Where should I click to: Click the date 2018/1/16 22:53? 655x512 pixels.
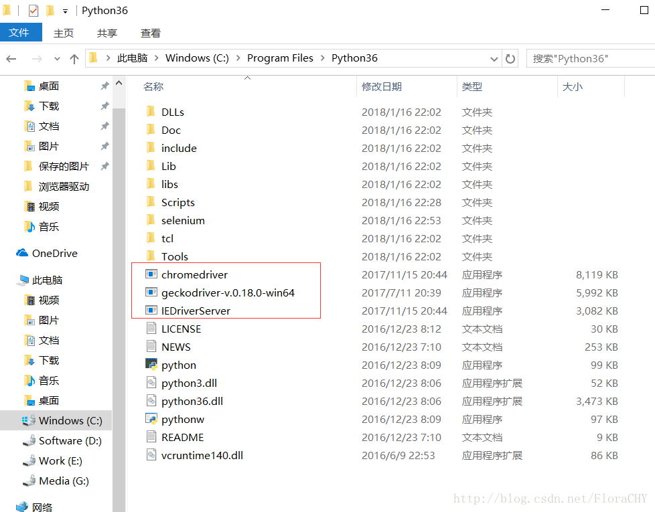click(x=401, y=220)
